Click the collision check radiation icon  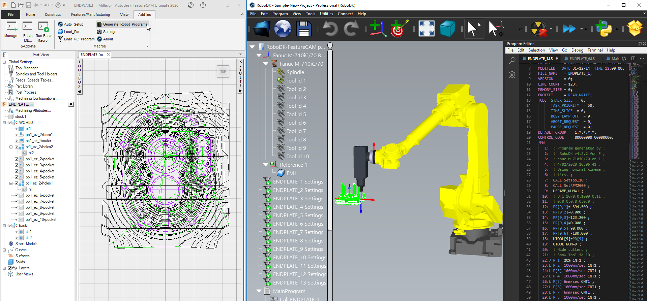pyautogui.click(x=538, y=29)
